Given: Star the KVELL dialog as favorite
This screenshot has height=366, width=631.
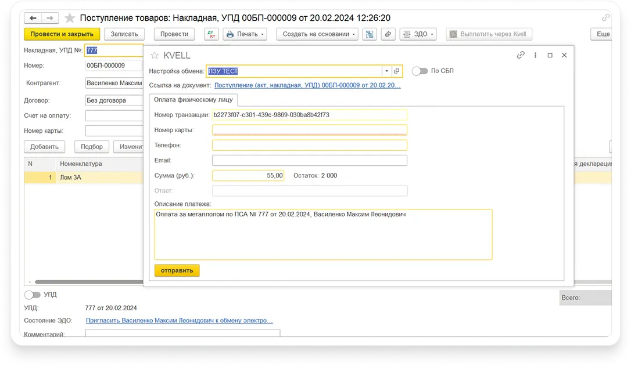Looking at the screenshot, I should tap(155, 56).
